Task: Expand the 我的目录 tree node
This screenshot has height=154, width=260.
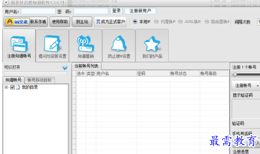Action: coord(6,87)
